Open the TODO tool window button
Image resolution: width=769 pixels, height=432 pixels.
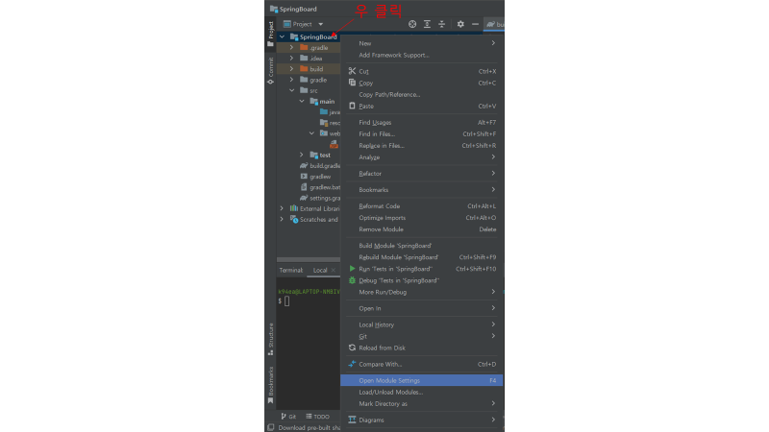coord(318,417)
